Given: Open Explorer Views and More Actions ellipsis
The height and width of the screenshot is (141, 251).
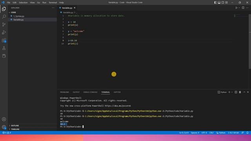Looking at the screenshot, I should [x=53, y=8].
